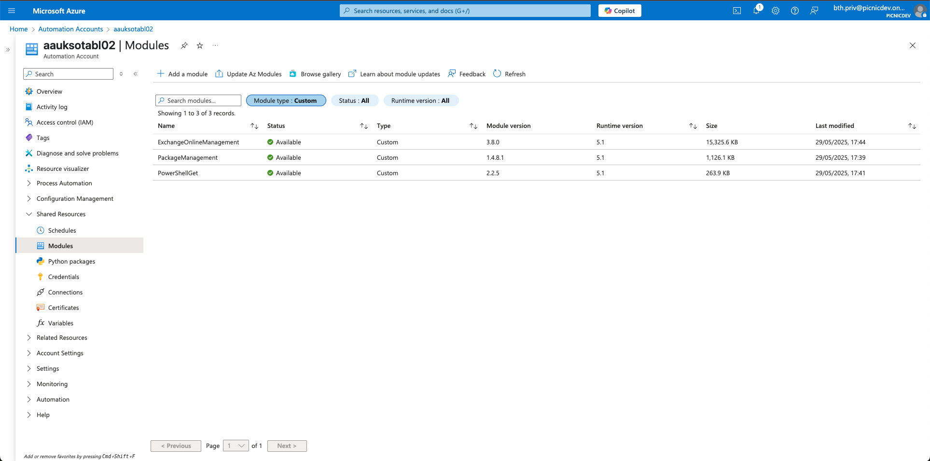930x461 pixels.
Task: Mark Modules as favorite with star icon
Action: [x=200, y=45]
